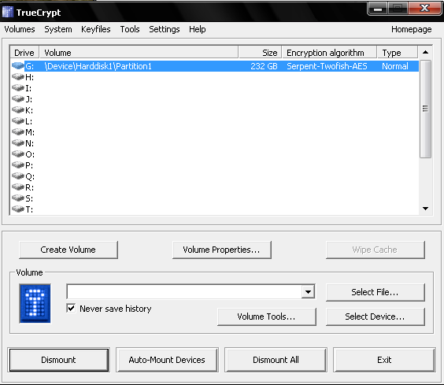Open the Volume Tools menu button

[266, 317]
